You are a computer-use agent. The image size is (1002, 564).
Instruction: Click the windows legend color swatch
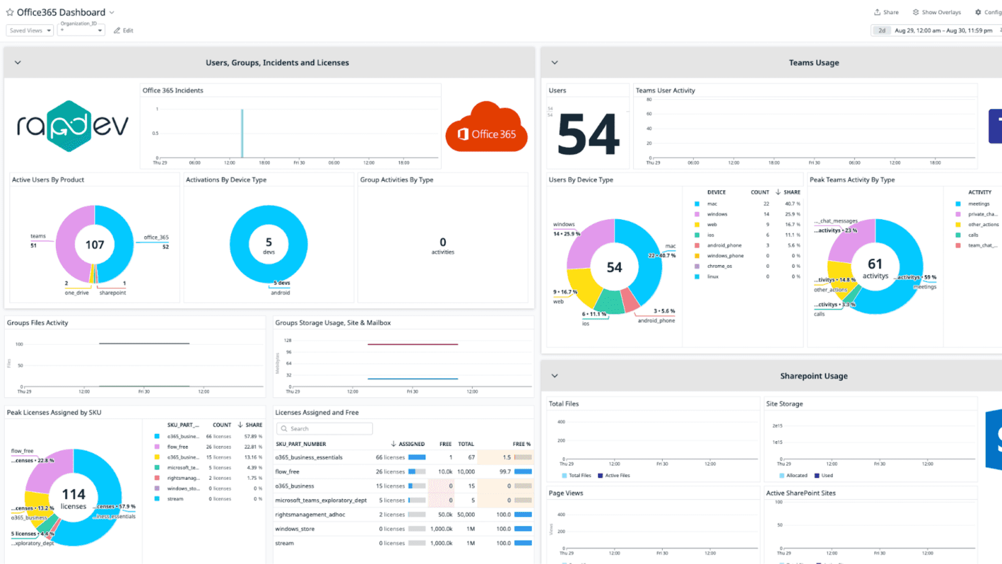697,214
